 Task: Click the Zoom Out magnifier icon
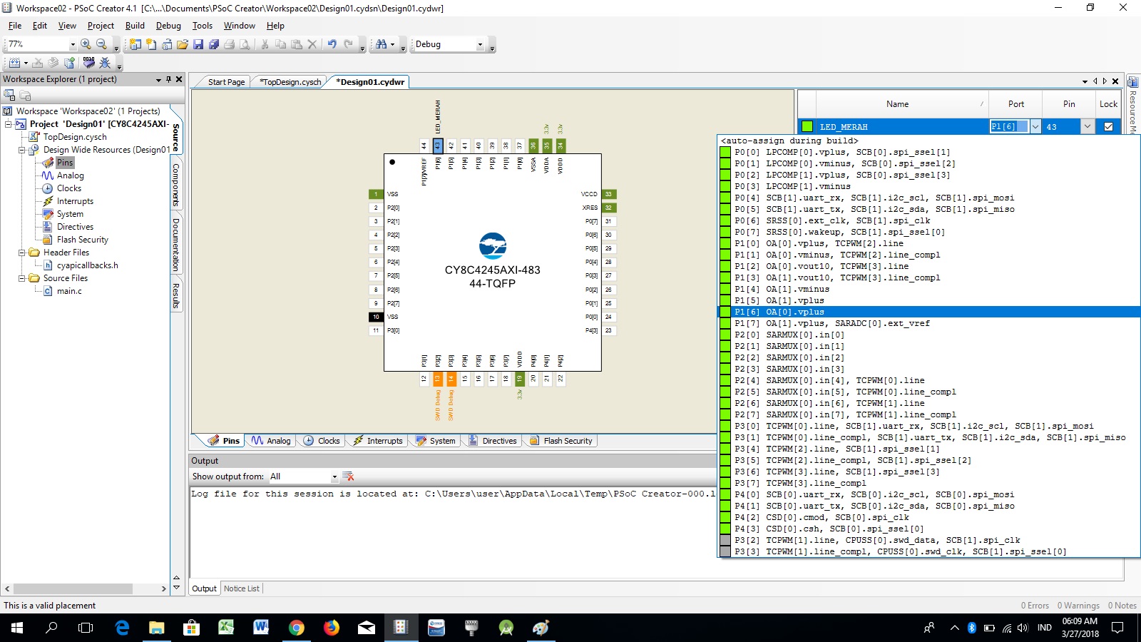click(x=101, y=44)
